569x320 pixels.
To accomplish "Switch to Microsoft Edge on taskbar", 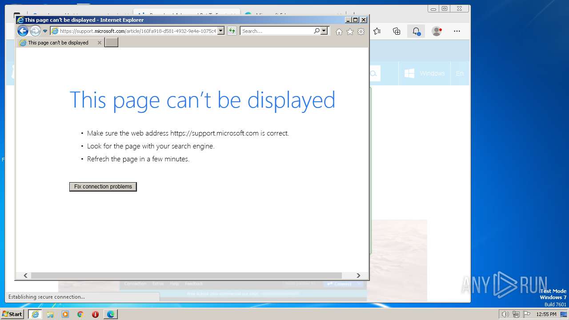I will click(110, 314).
